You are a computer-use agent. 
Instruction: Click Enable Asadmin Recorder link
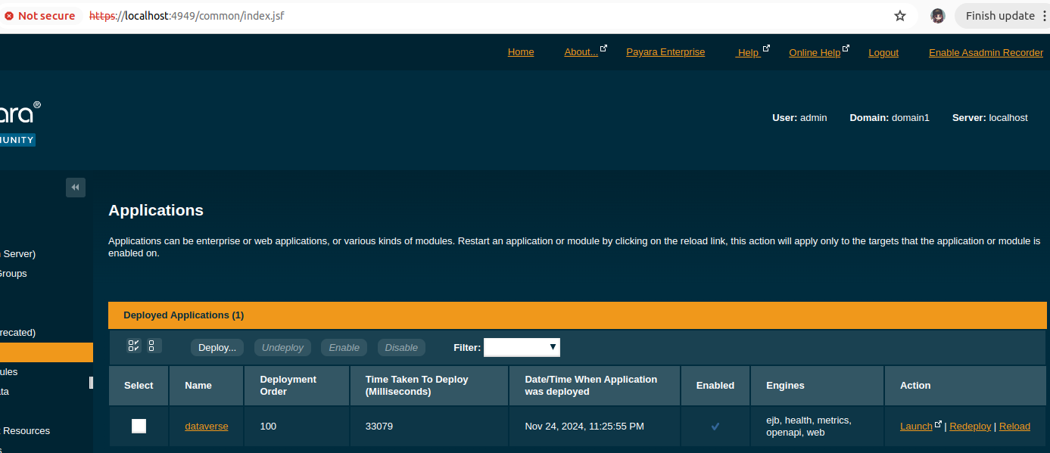pyautogui.click(x=986, y=52)
